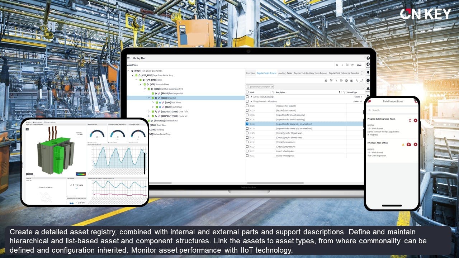The height and width of the screenshot is (258, 459).
Task: Open the hamburger menu beside On Key Plus
Action: point(128,58)
